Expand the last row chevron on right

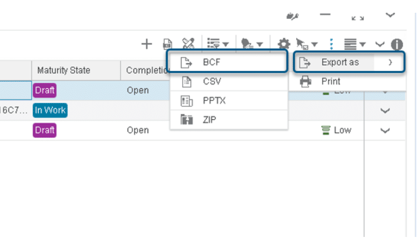coord(385,130)
